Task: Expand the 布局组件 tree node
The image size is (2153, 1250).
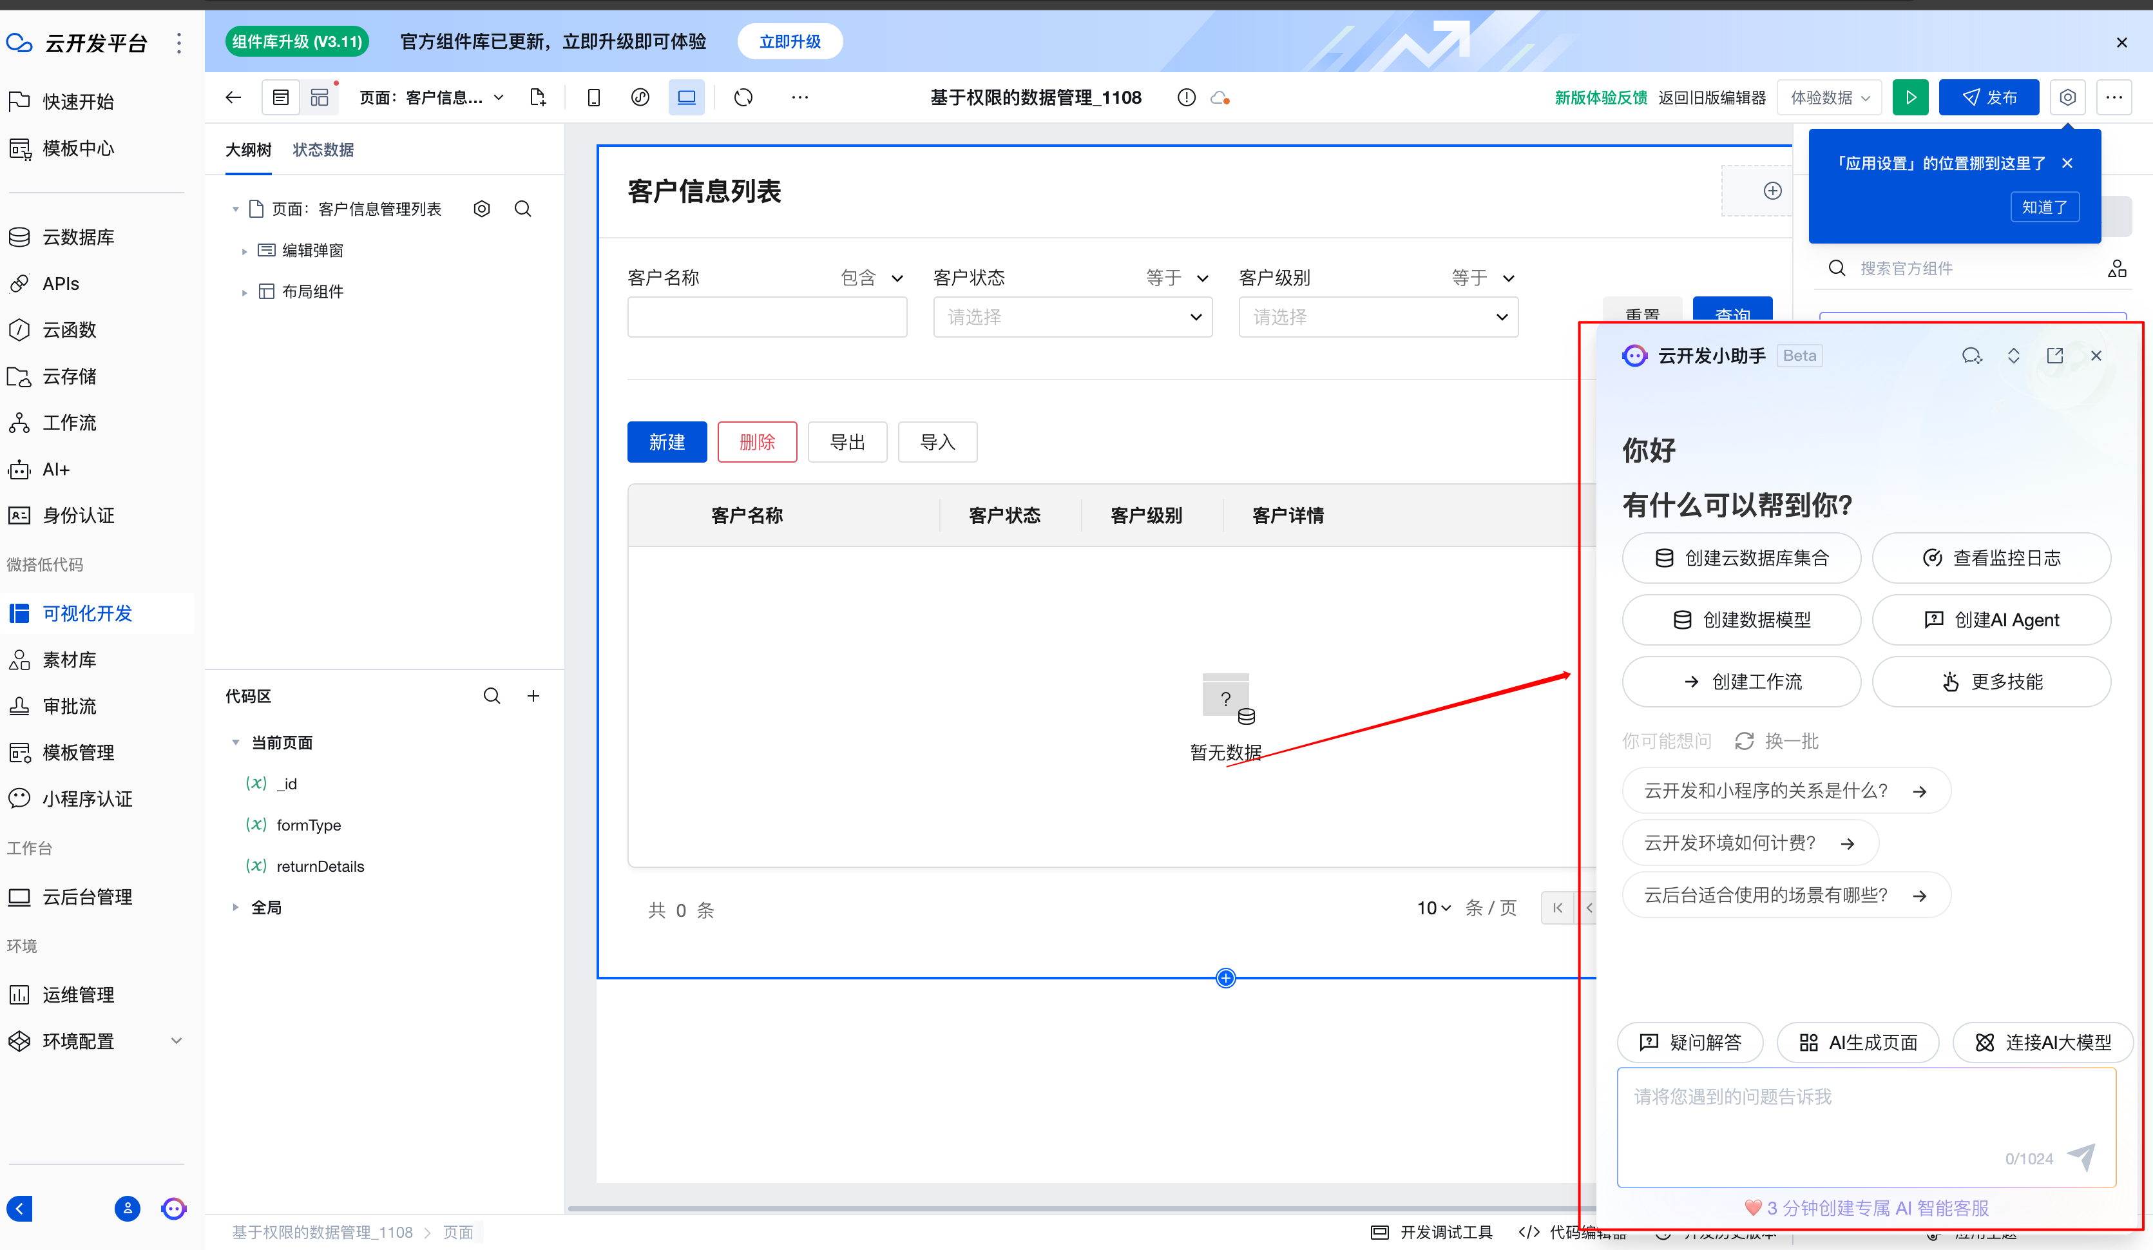Action: click(x=244, y=293)
